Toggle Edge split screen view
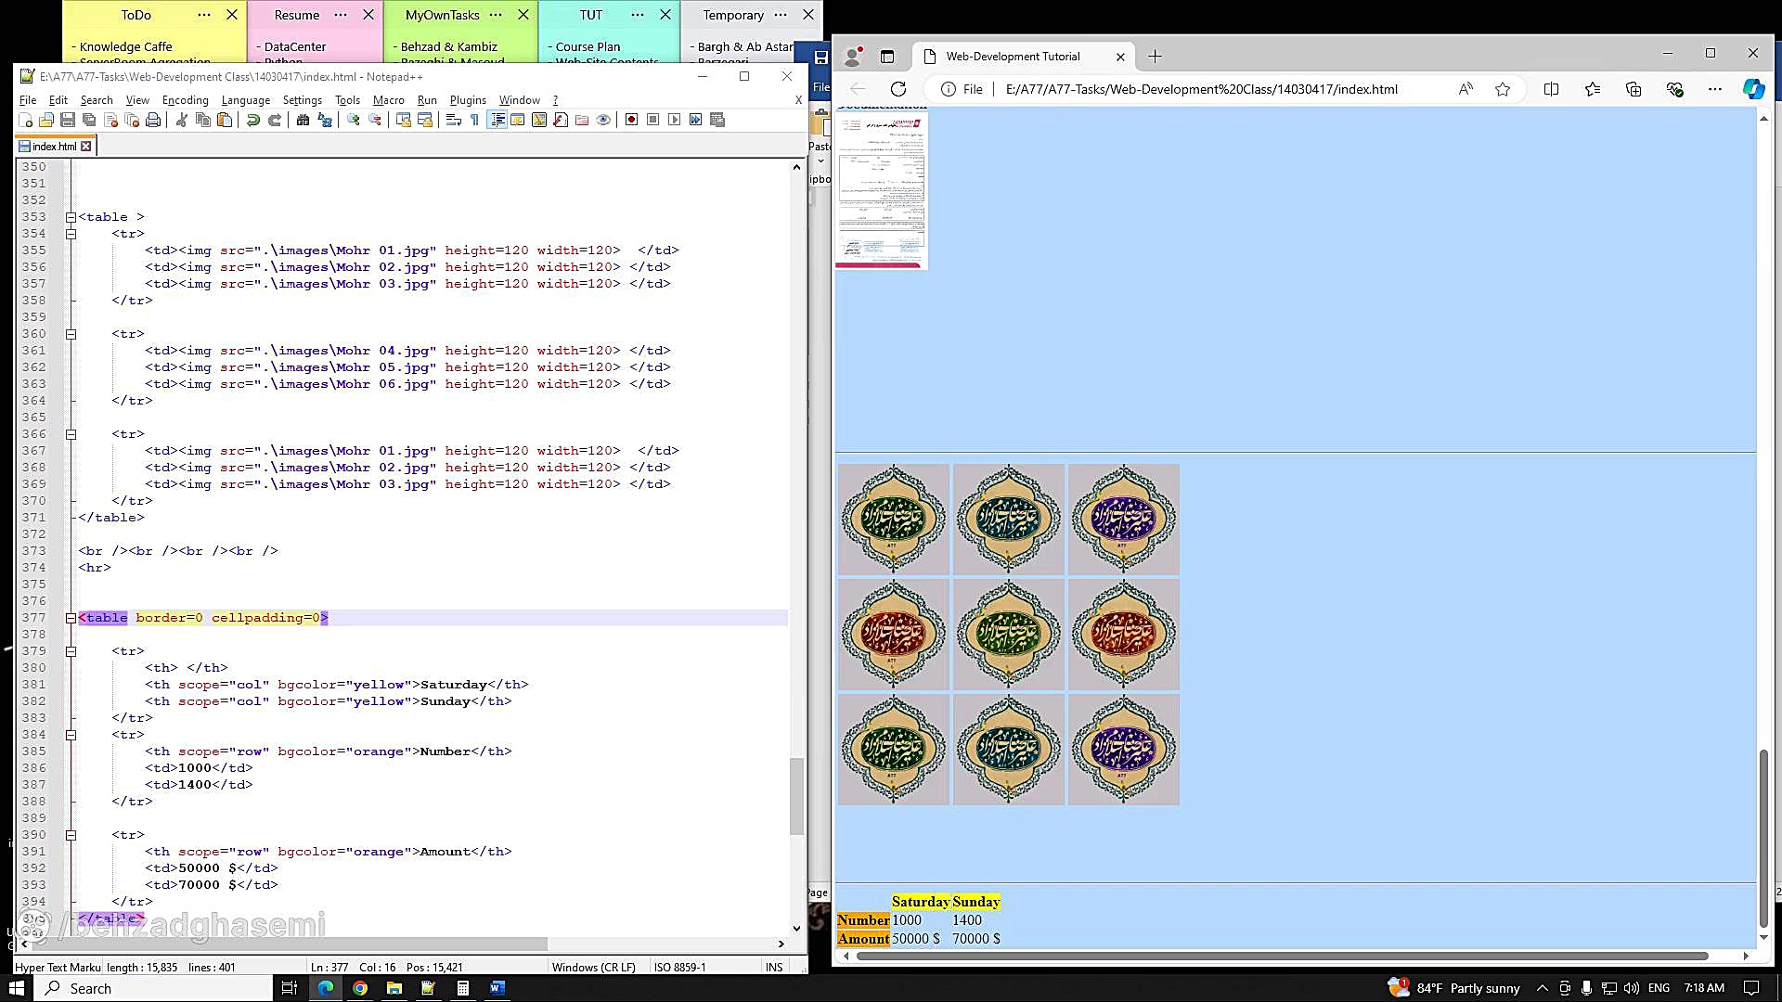The height and width of the screenshot is (1002, 1782). click(x=1551, y=89)
